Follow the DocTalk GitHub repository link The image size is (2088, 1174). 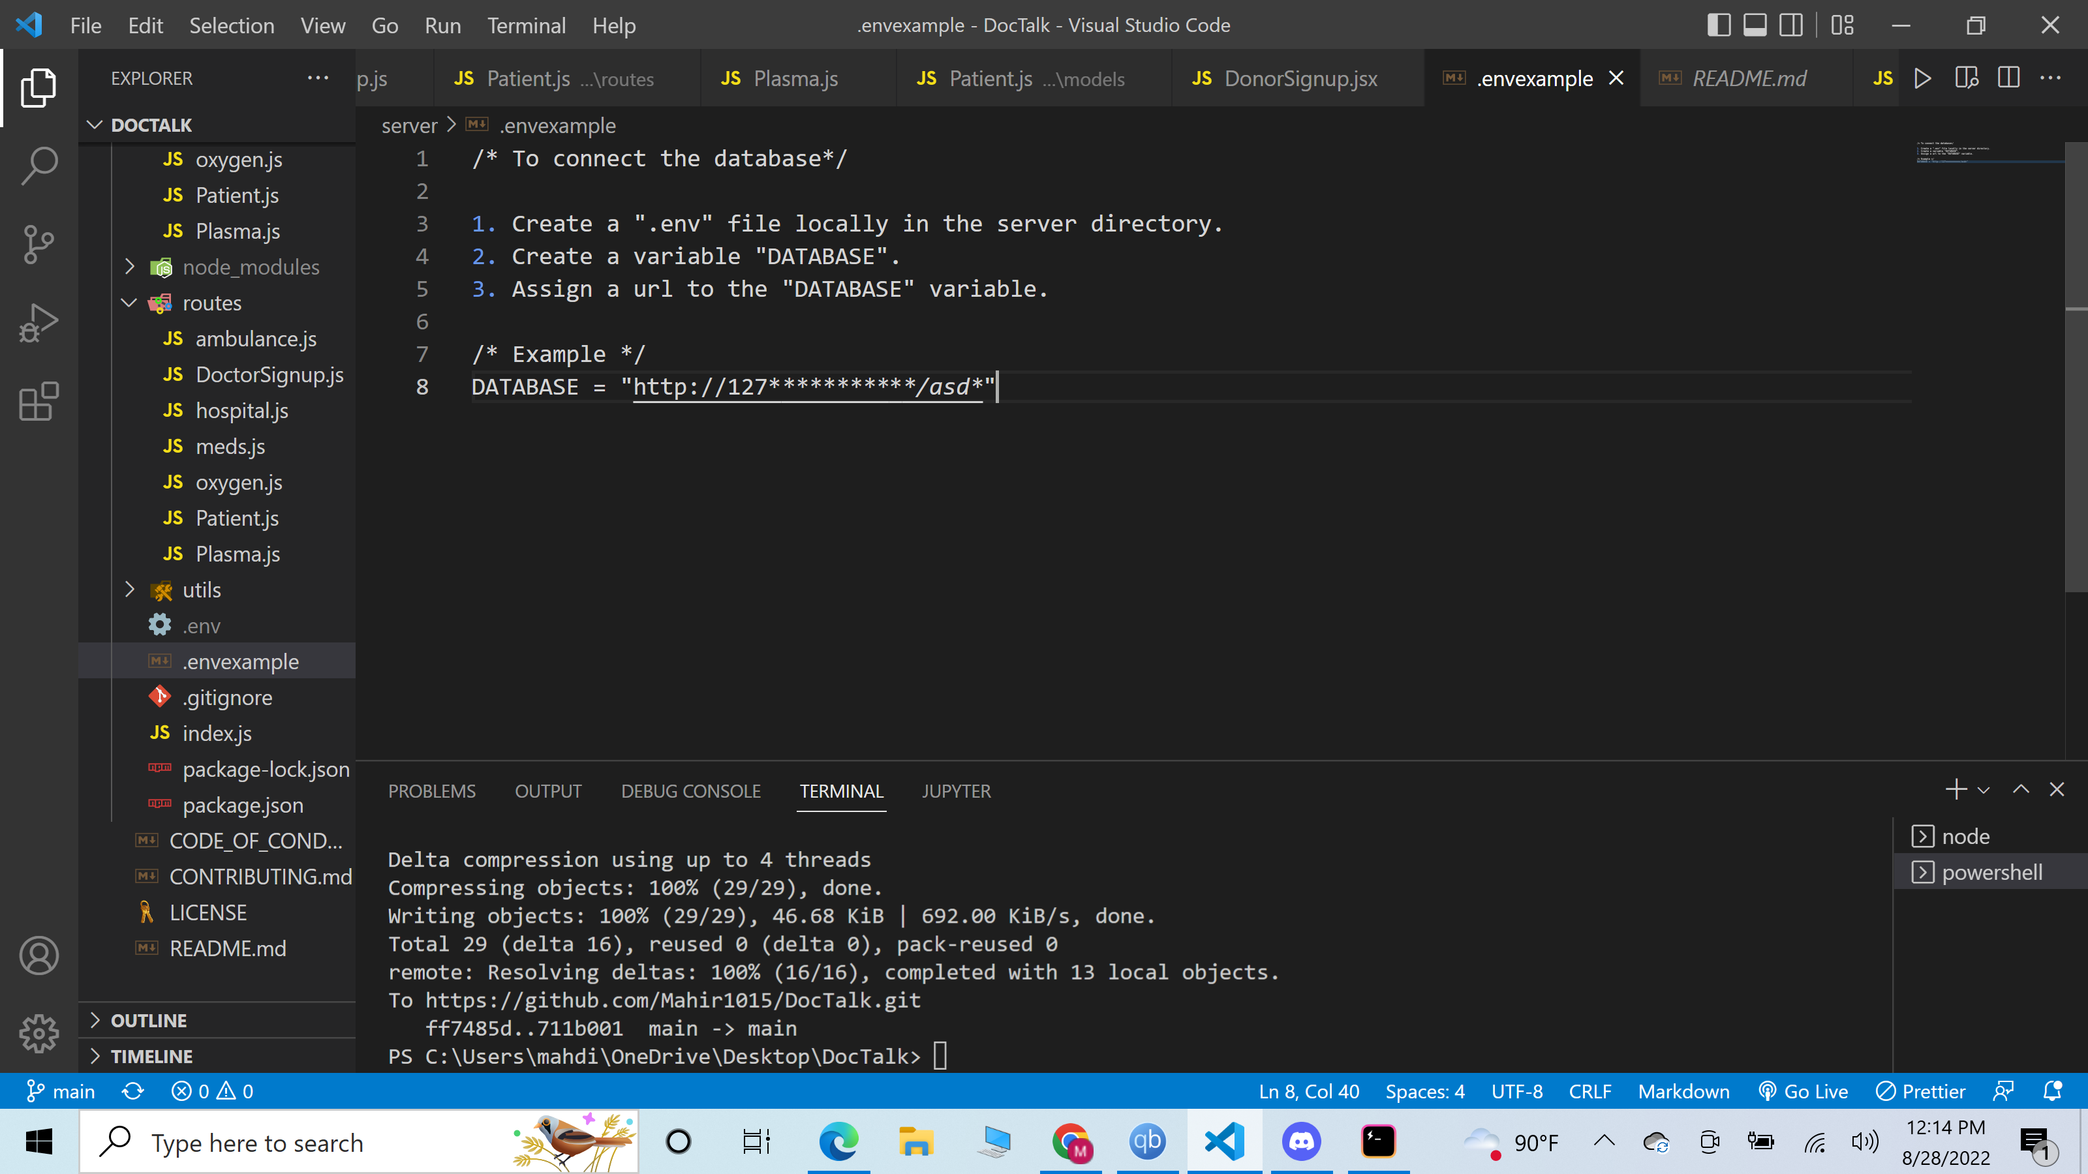pos(673,1000)
